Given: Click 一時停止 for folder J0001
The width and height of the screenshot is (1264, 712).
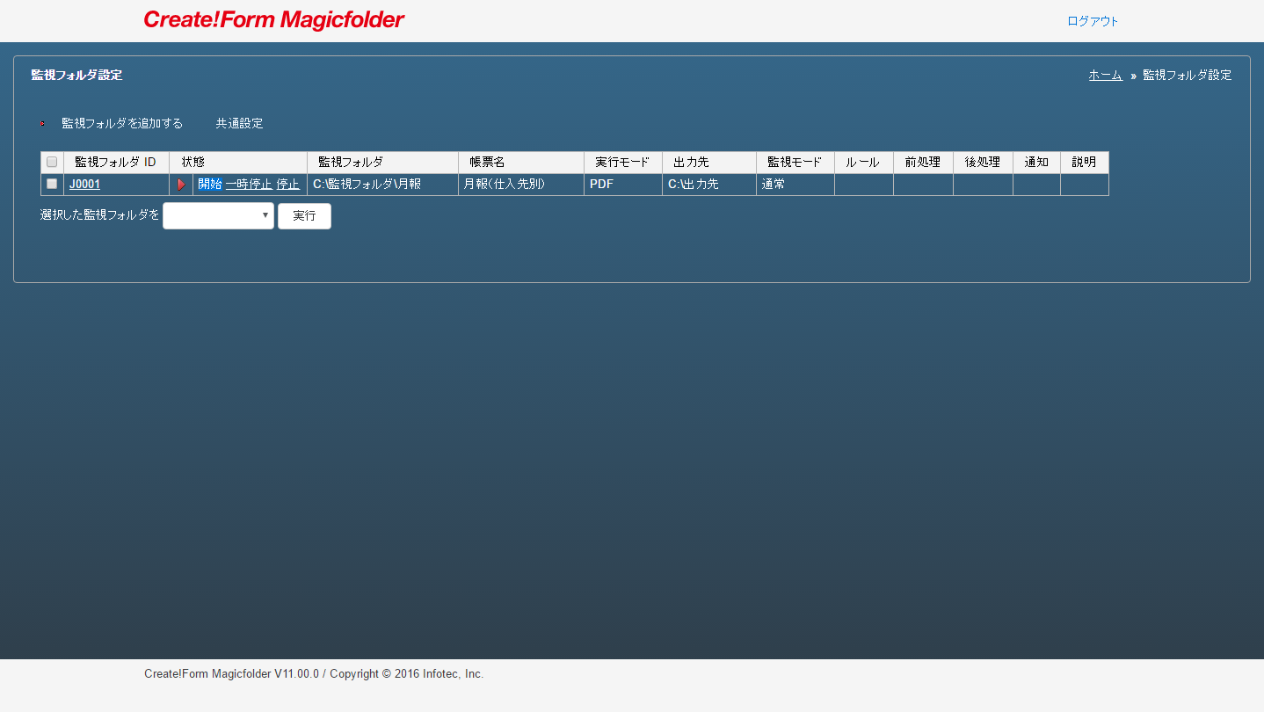Looking at the screenshot, I should 249,184.
